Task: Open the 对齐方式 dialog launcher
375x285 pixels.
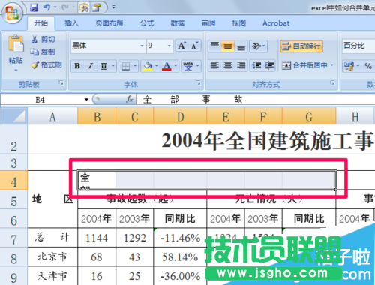Action: click(332, 82)
